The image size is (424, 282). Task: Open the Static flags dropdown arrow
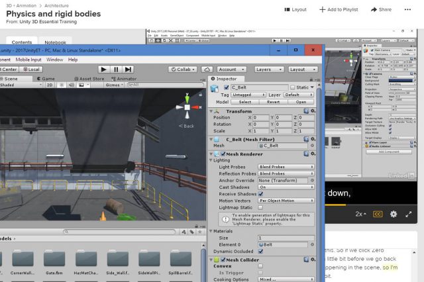tap(312, 87)
